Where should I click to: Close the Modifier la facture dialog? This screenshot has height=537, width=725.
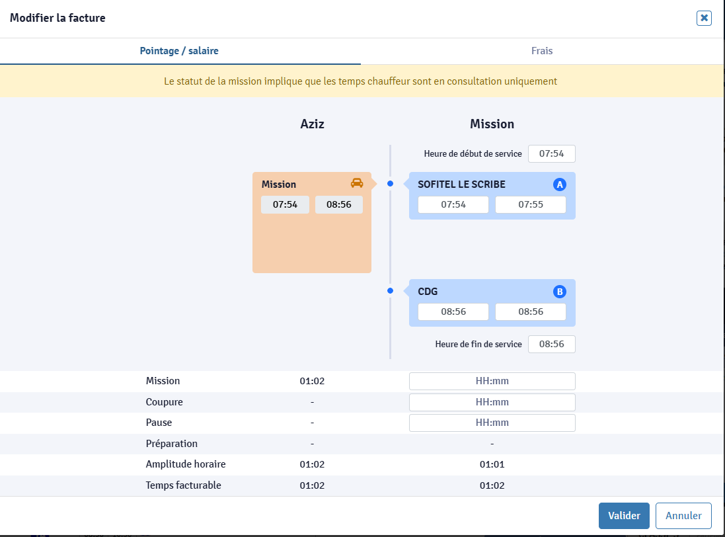click(704, 18)
